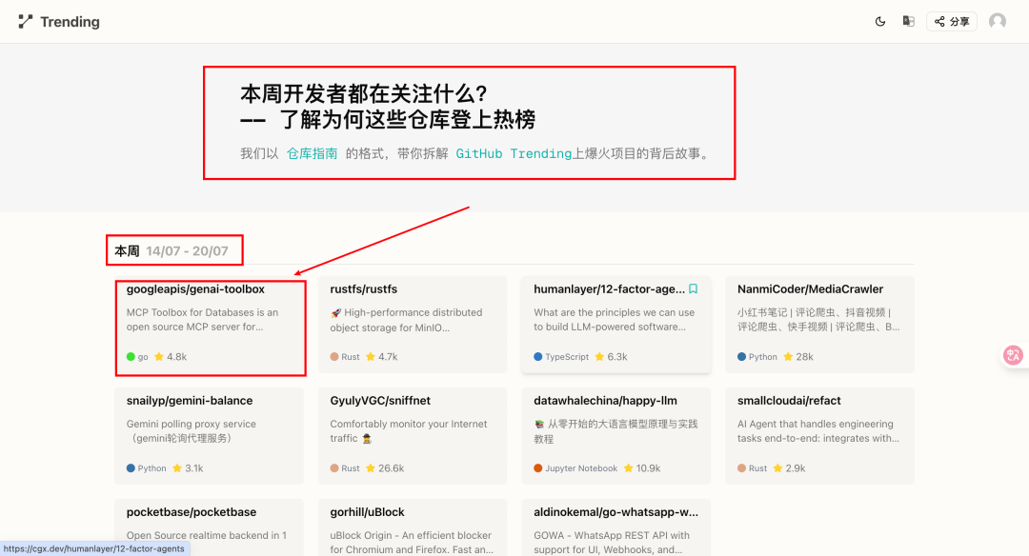1029x556 pixels.
Task: Open rustfs/rustfs repository card
Action: [413, 325]
